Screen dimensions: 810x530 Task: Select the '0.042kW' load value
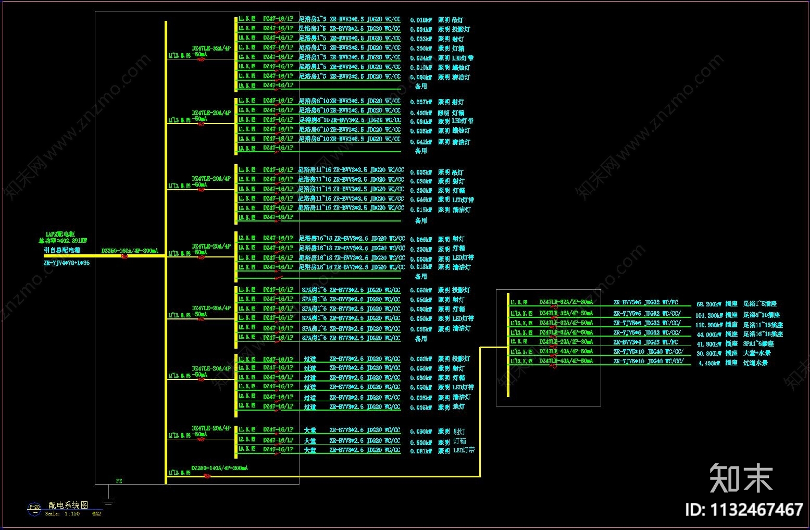(421, 142)
